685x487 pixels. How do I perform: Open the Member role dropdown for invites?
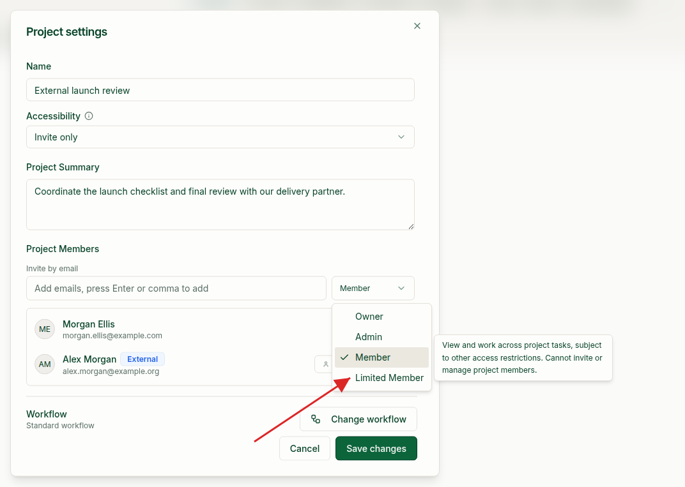coord(373,288)
